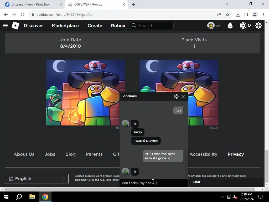
Task: Open File Explorer from taskbar
Action: click(32, 197)
